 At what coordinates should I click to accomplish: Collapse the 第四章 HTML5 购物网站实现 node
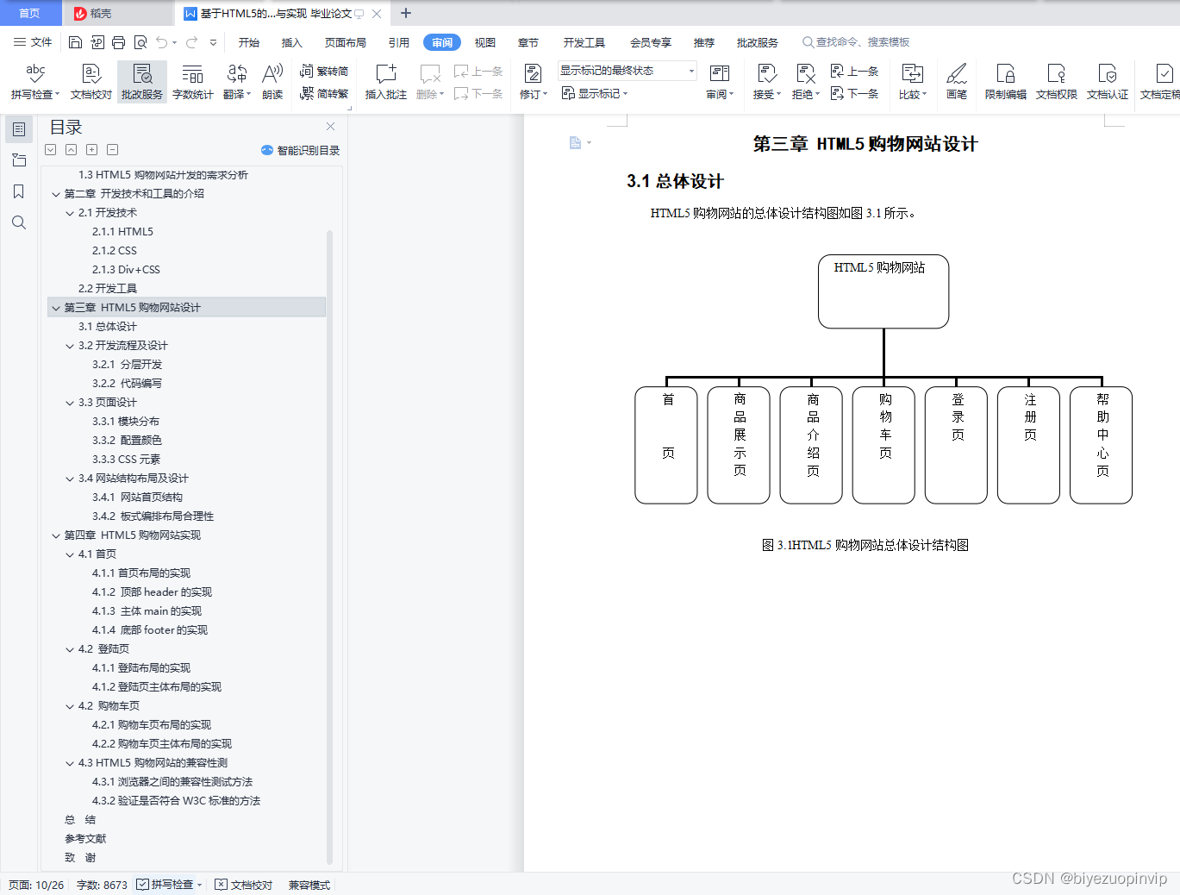click(x=56, y=535)
